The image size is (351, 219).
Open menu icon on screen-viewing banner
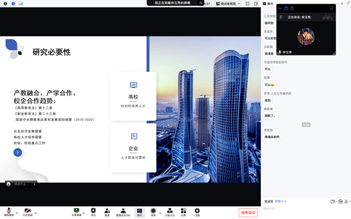(201, 3)
